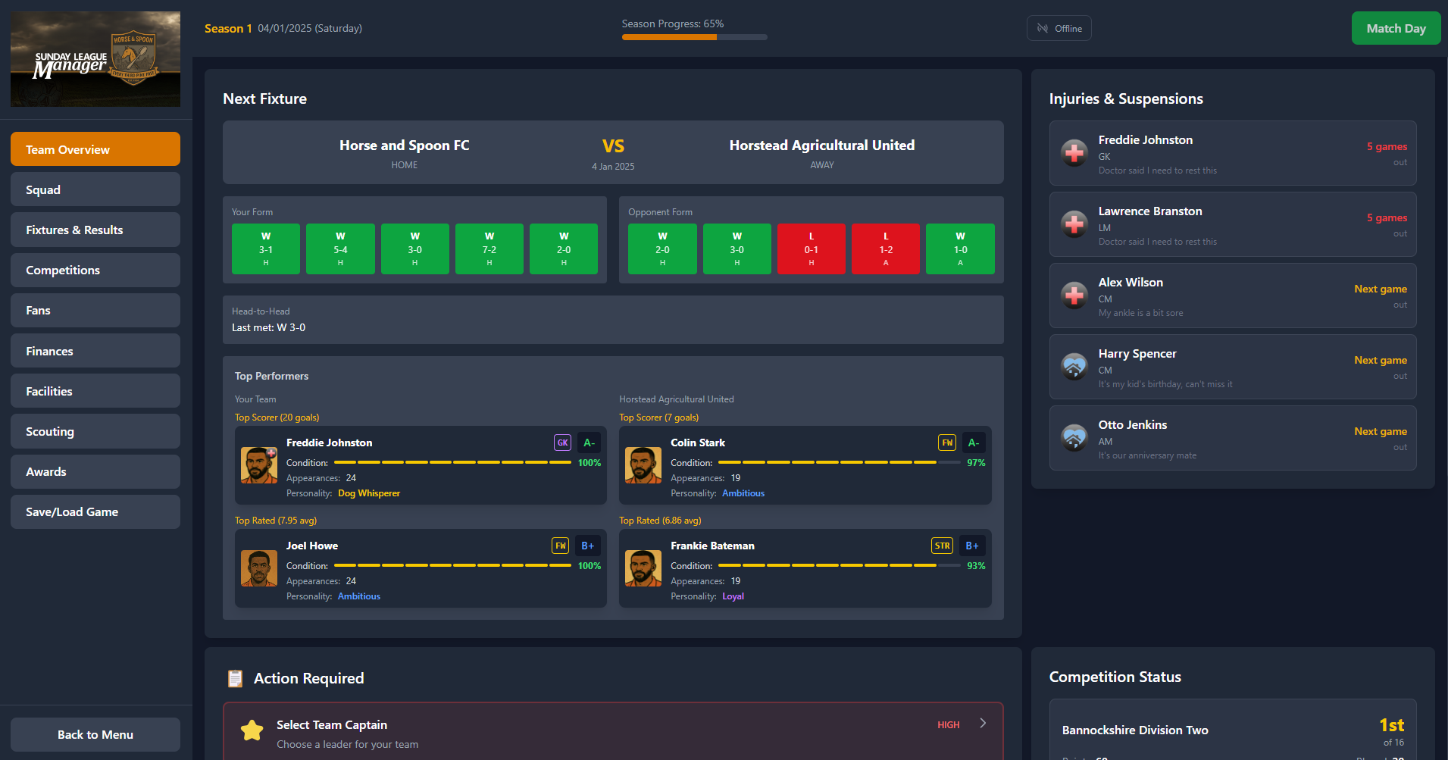Click Otto Jenkins' unavailable heart icon
This screenshot has height=760, width=1448.
click(1074, 438)
